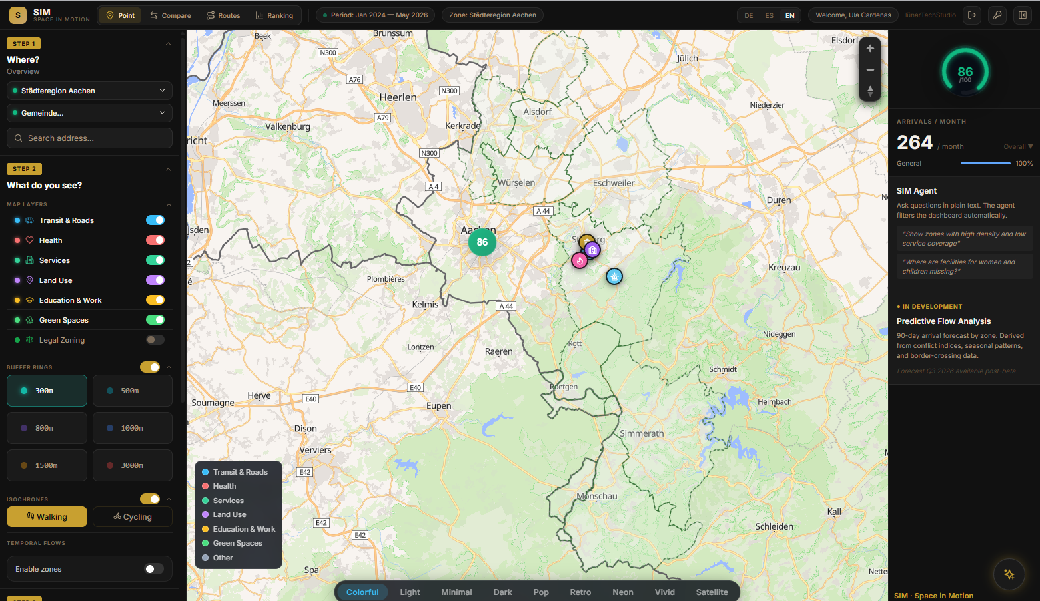Collapse the Buffer Rings chevron
This screenshot has height=601, width=1040.
tap(169, 367)
